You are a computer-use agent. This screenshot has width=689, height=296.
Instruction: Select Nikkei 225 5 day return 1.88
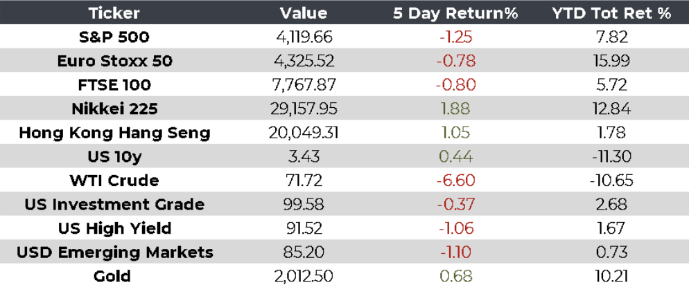coord(455,109)
